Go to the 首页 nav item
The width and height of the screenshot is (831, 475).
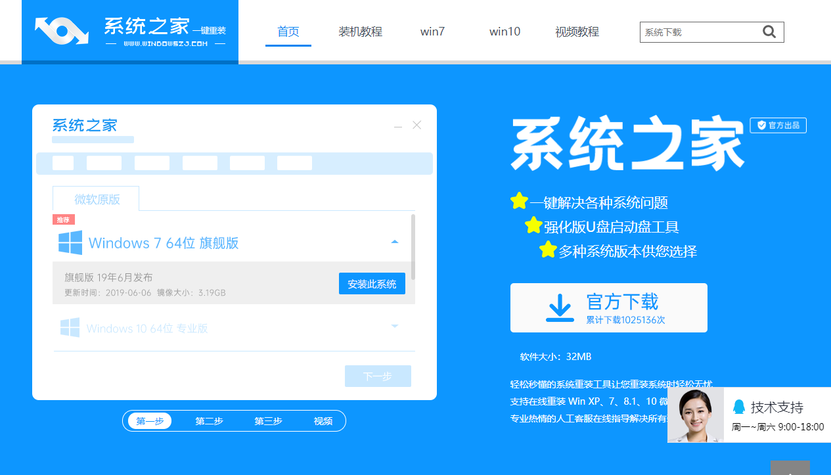pyautogui.click(x=288, y=32)
